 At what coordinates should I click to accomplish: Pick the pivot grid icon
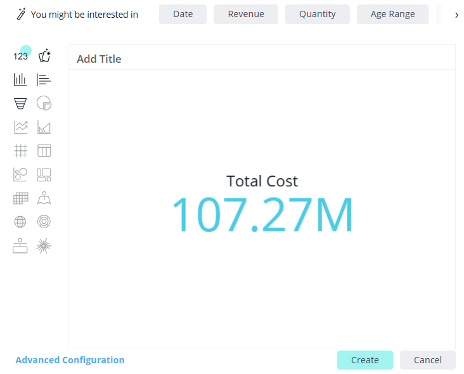tap(20, 151)
